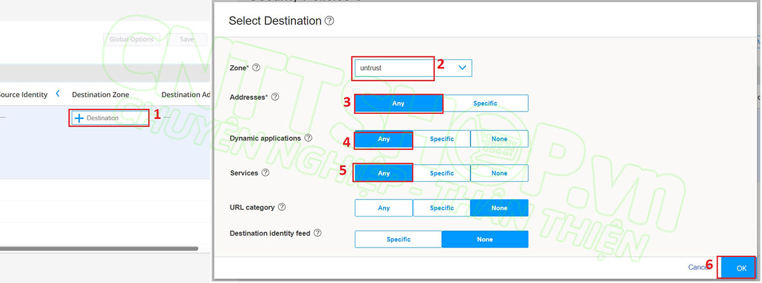This screenshot has height=283, width=762.
Task: Set Addresses to Any
Action: pos(398,103)
